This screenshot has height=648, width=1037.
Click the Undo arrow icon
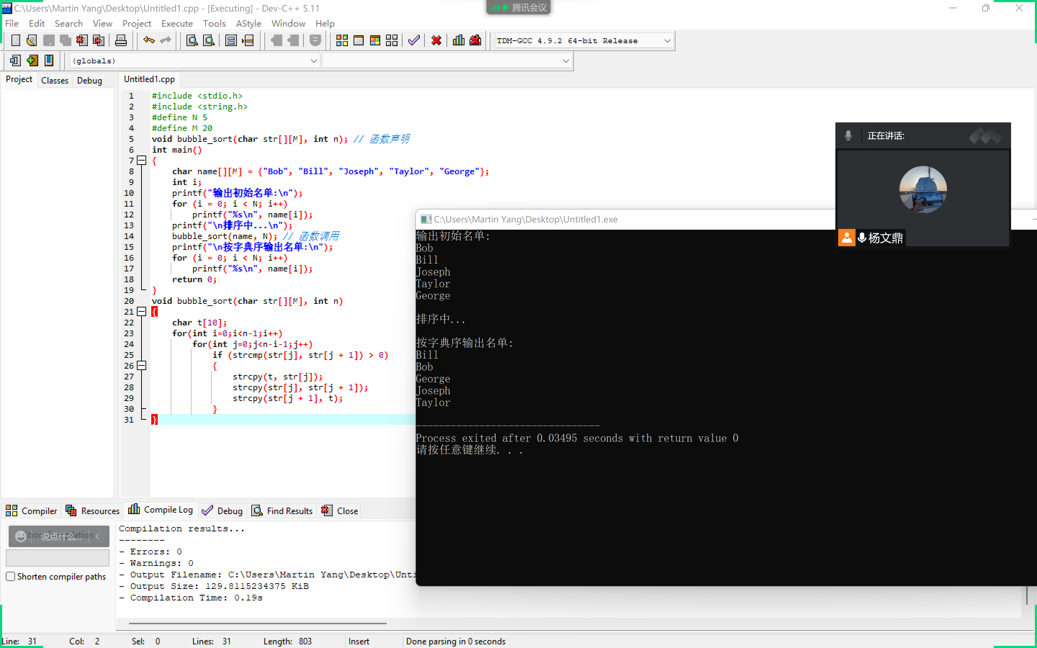tap(149, 41)
